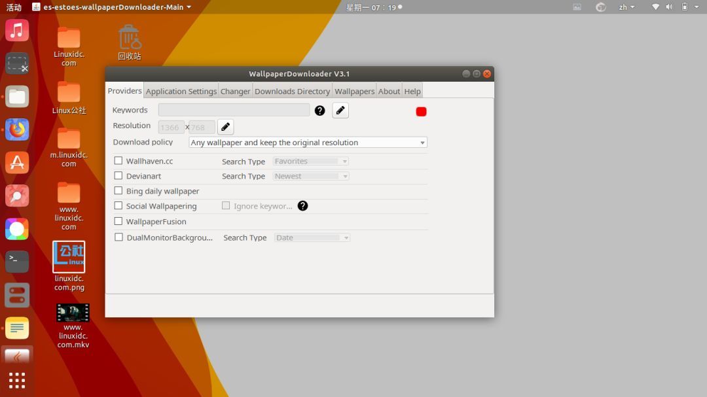
Task: Open the colorful circle app in the dock
Action: pyautogui.click(x=17, y=229)
